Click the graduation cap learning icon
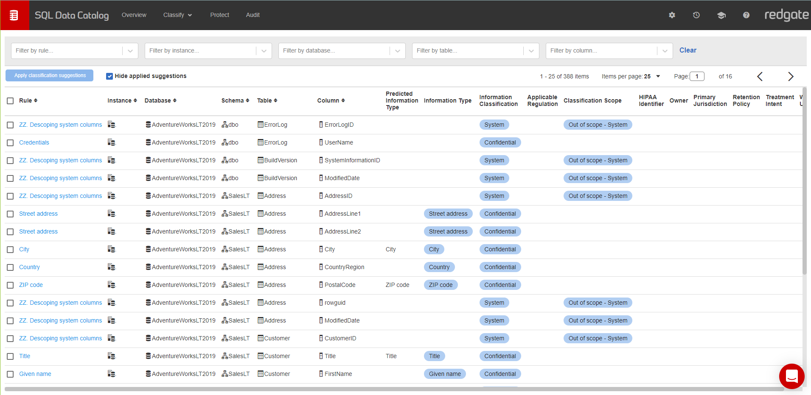 721,15
